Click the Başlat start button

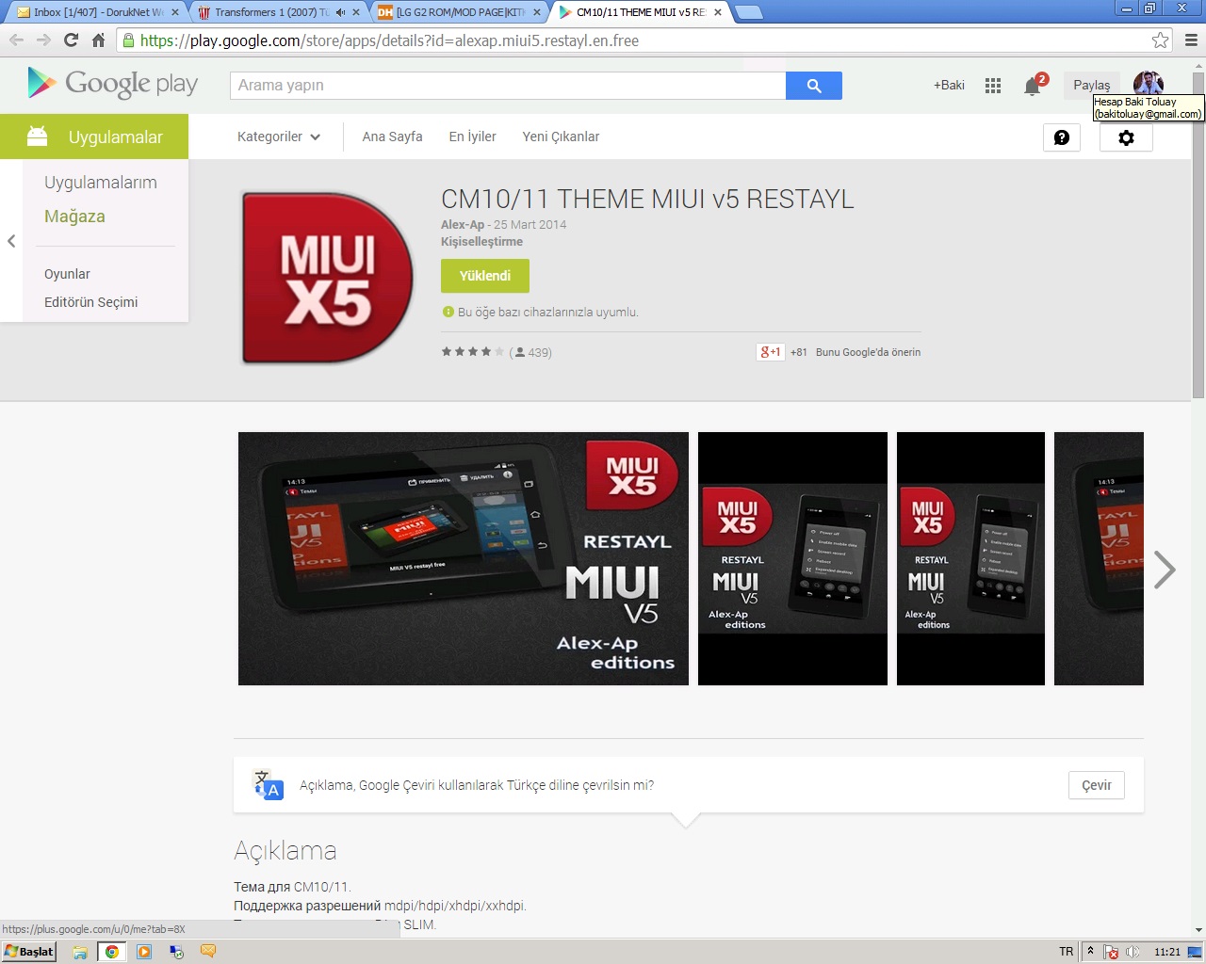[28, 952]
